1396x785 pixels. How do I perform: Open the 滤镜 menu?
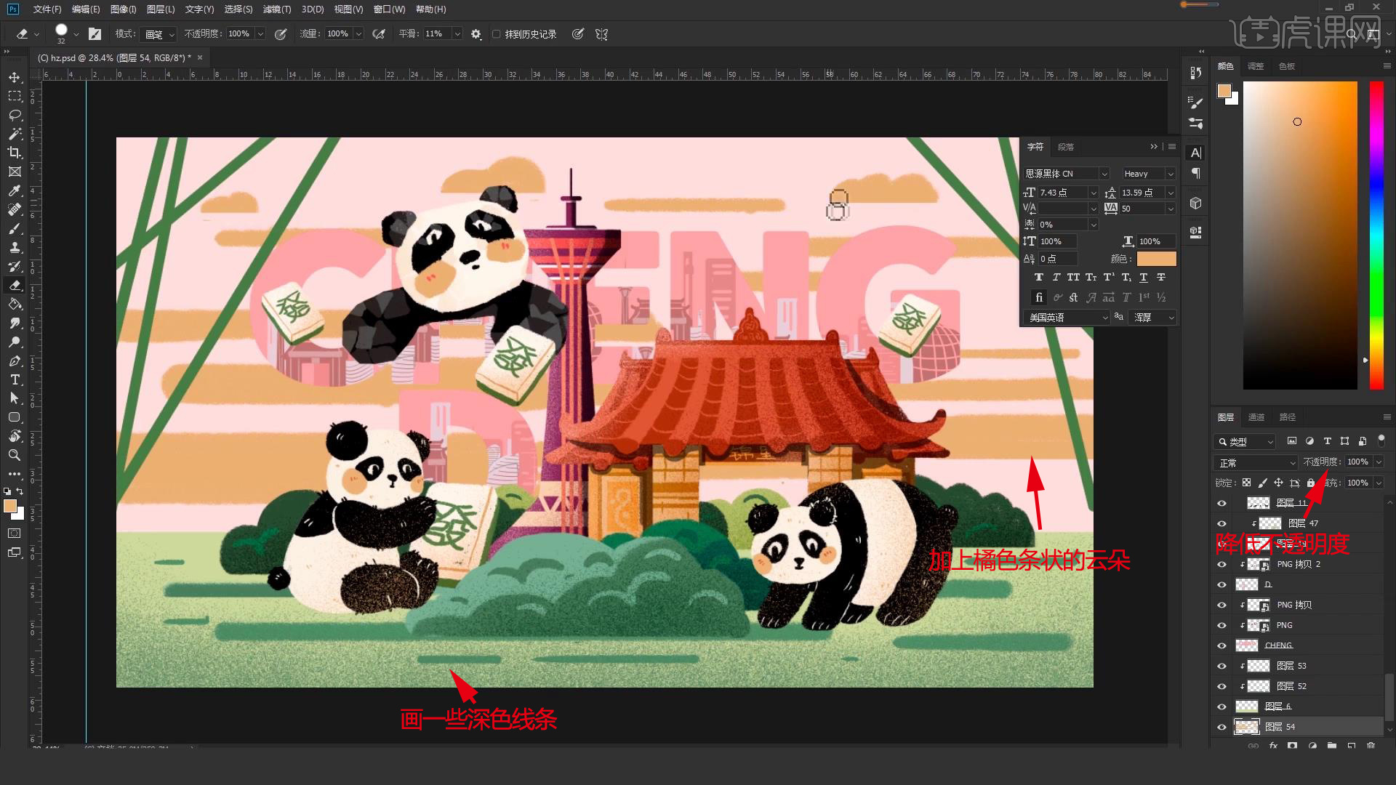pyautogui.click(x=277, y=9)
